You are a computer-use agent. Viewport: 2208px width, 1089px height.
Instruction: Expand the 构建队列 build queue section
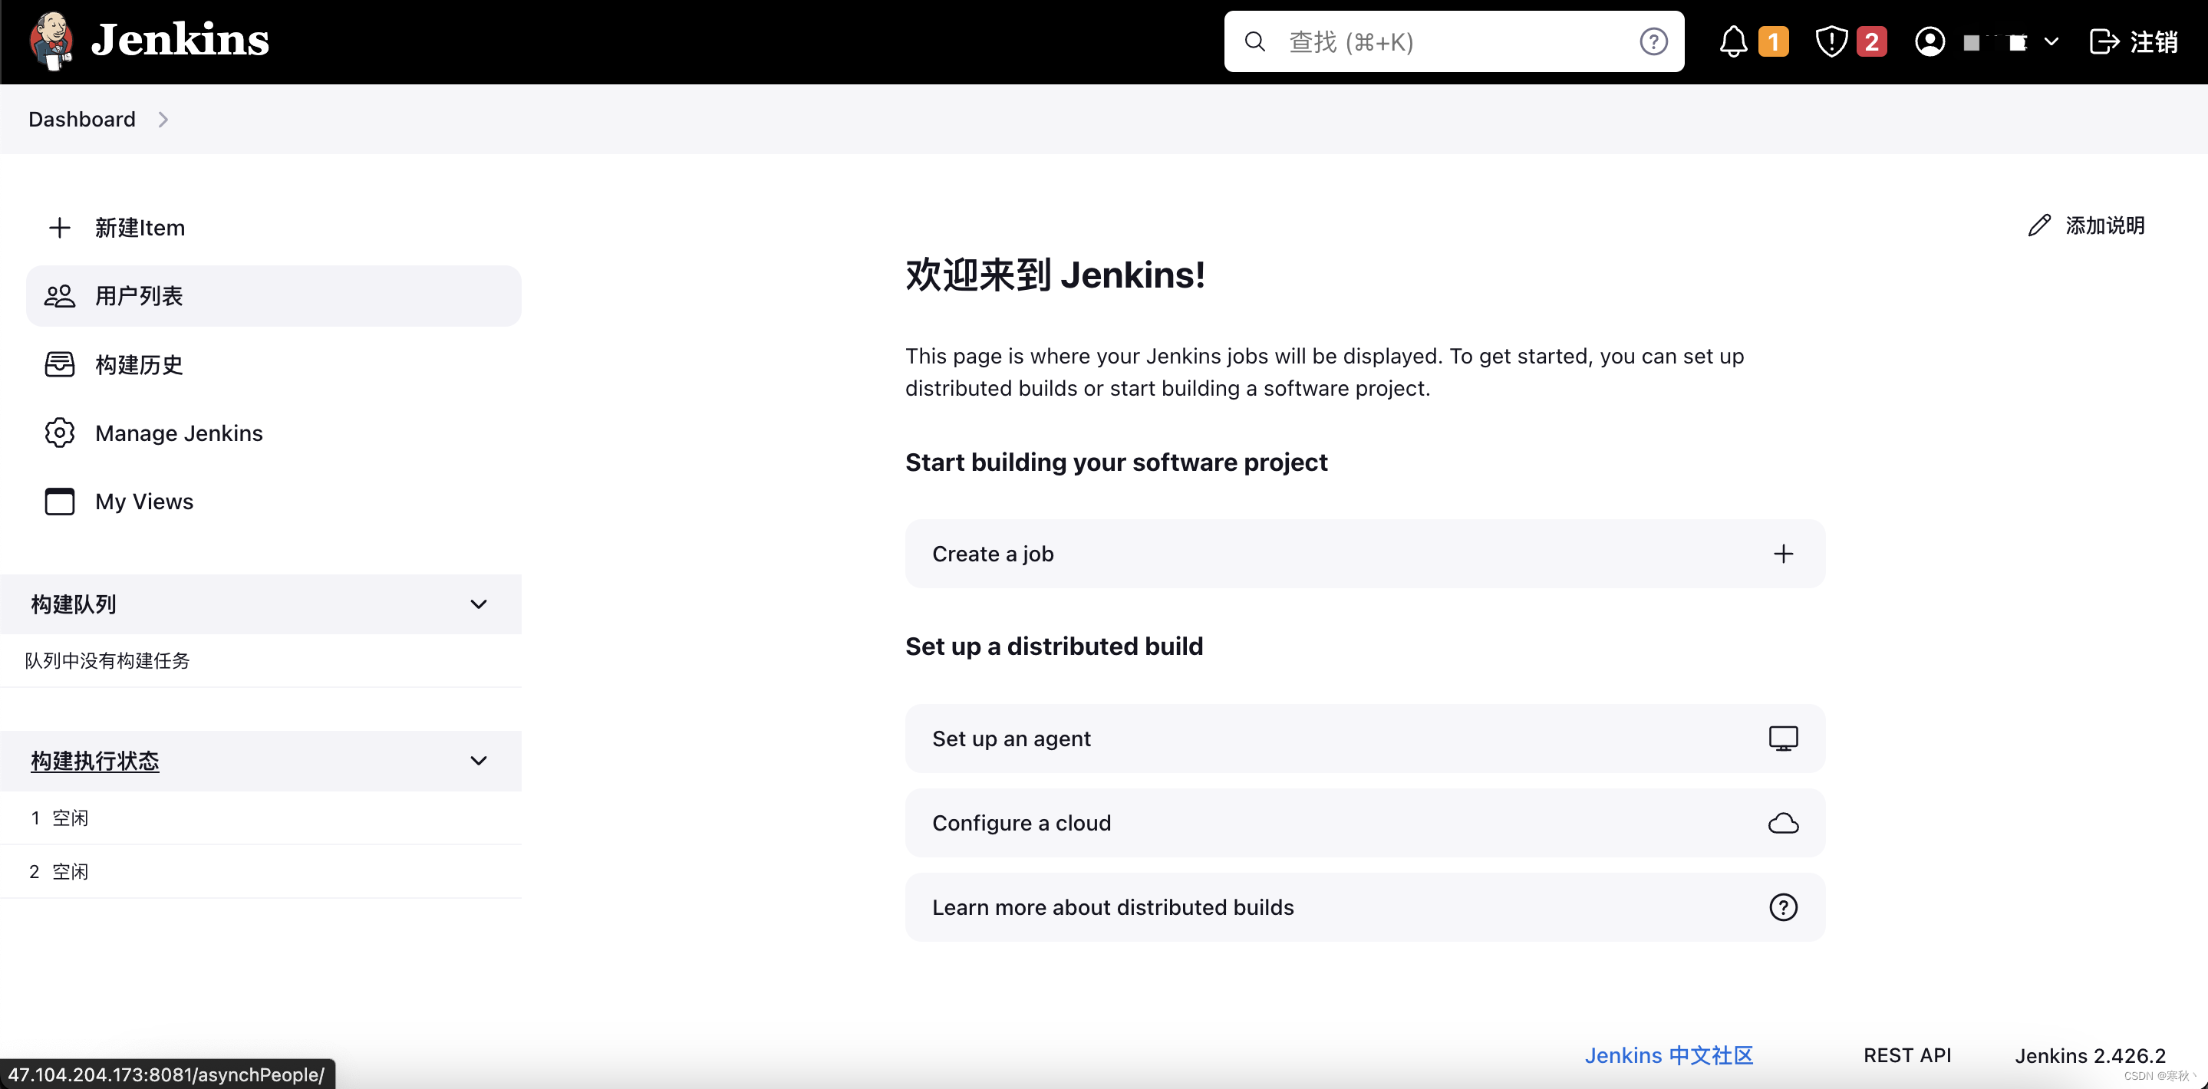pyautogui.click(x=480, y=604)
